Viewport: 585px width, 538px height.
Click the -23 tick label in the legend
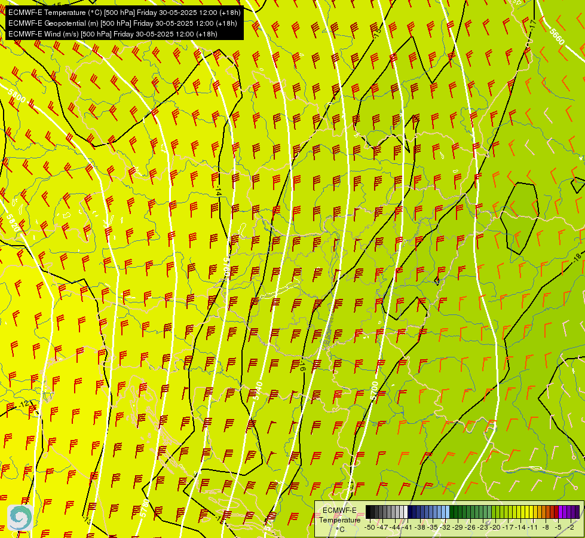(x=483, y=527)
